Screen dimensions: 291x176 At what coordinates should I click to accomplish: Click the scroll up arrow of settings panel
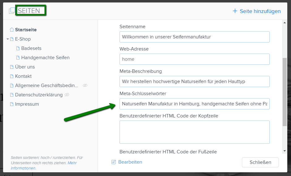[285, 23]
